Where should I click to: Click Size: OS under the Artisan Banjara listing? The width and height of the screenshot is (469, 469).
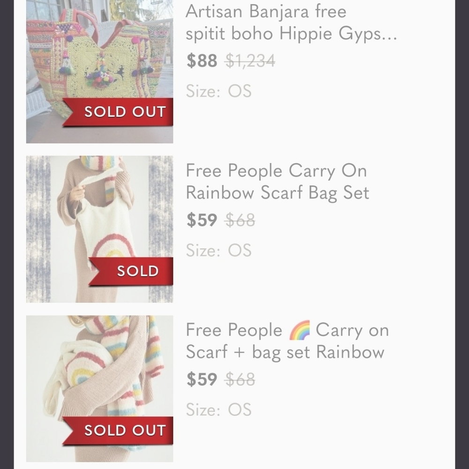click(219, 91)
